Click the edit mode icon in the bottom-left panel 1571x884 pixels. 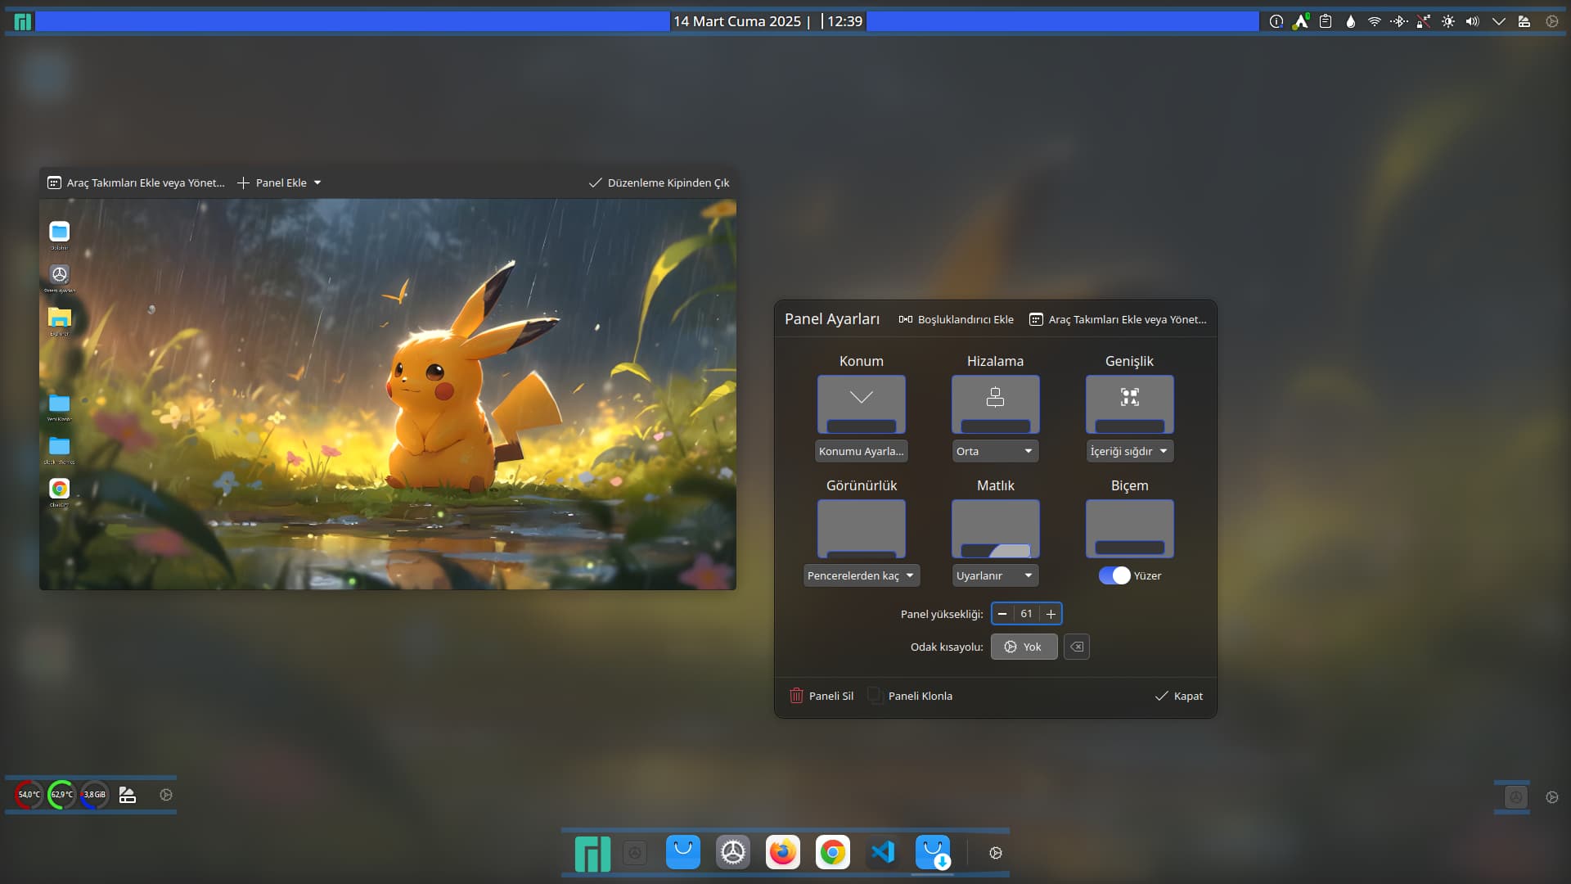pyautogui.click(x=128, y=795)
